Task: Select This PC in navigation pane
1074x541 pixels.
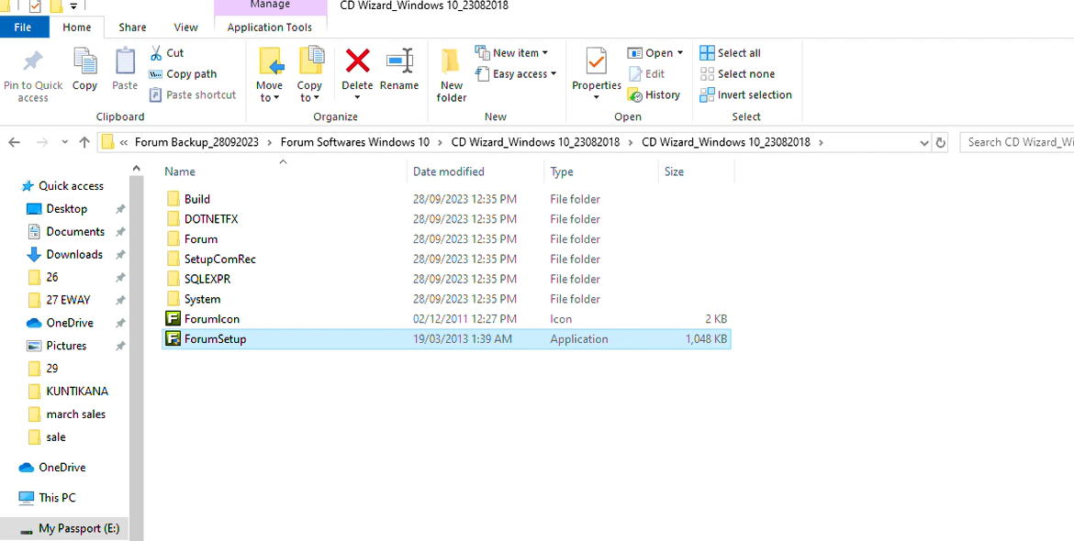Action: 57,498
